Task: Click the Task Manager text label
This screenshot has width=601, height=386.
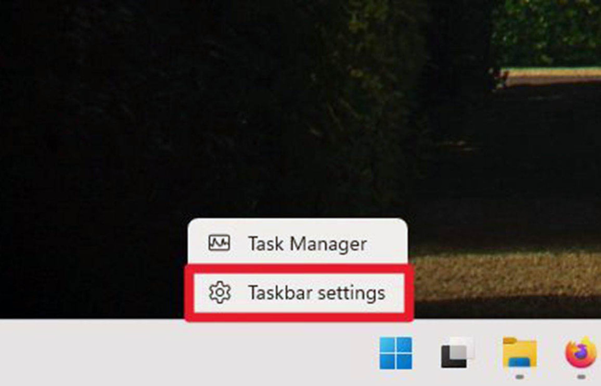Action: (x=307, y=244)
